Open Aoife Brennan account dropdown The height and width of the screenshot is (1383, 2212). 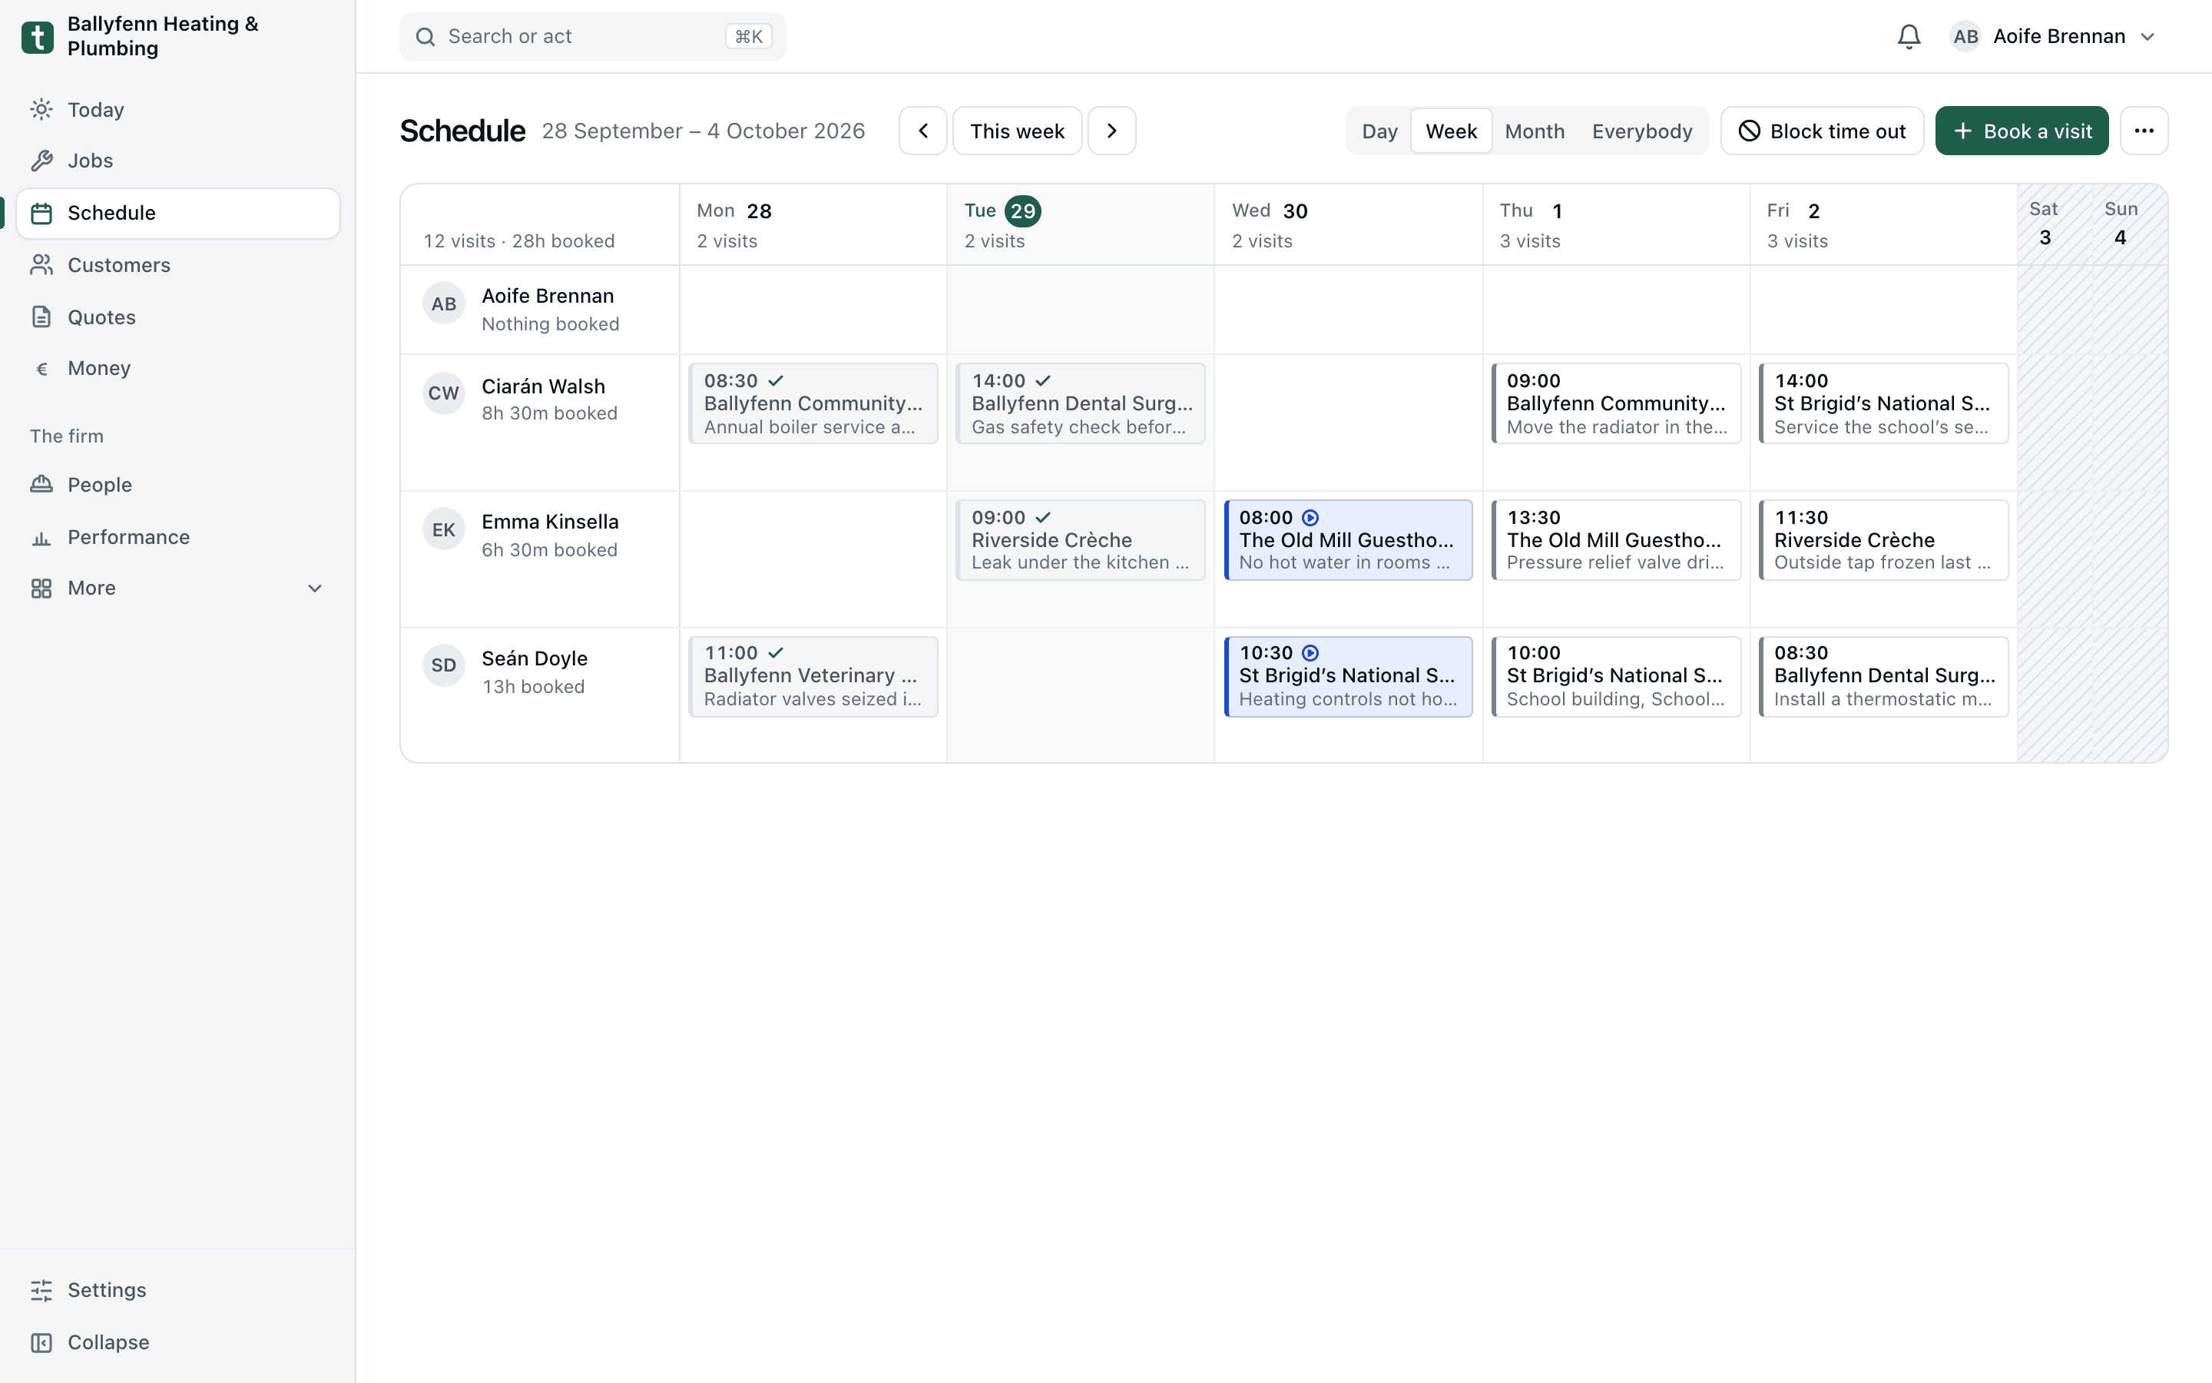click(x=2053, y=37)
